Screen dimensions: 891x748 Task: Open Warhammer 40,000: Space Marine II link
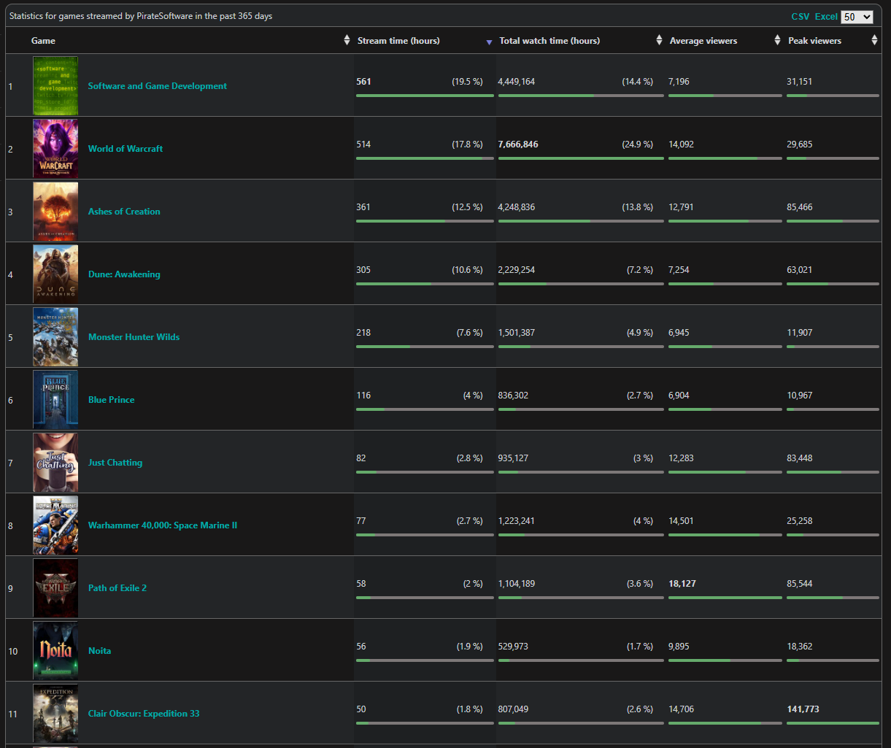coord(163,525)
